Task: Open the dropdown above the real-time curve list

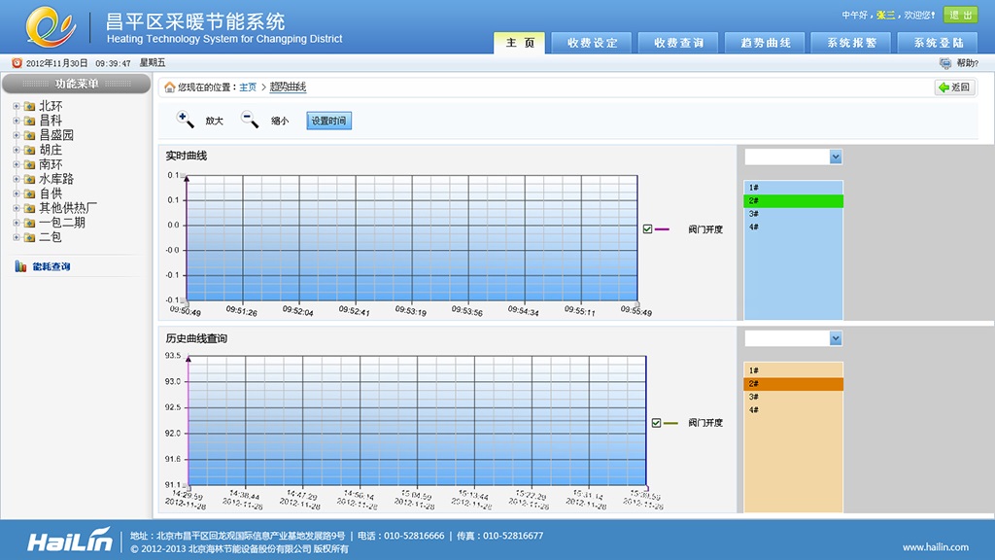Action: pyautogui.click(x=836, y=157)
